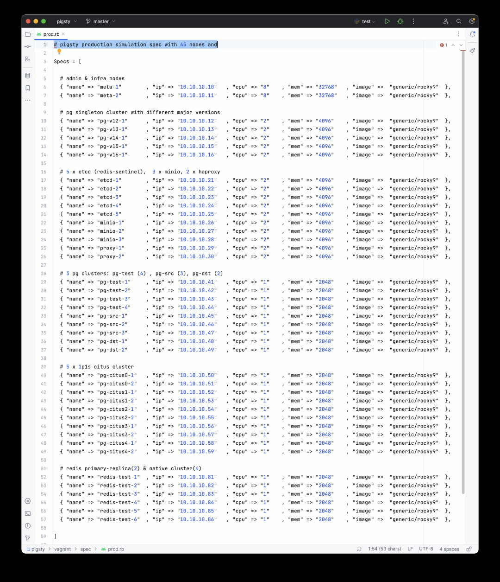The height and width of the screenshot is (582, 500).
Task: Open the Commit tool window
Action: (28, 46)
